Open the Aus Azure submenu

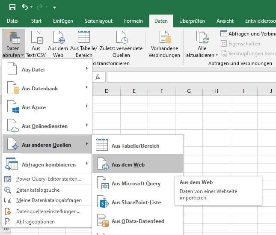pos(47,107)
